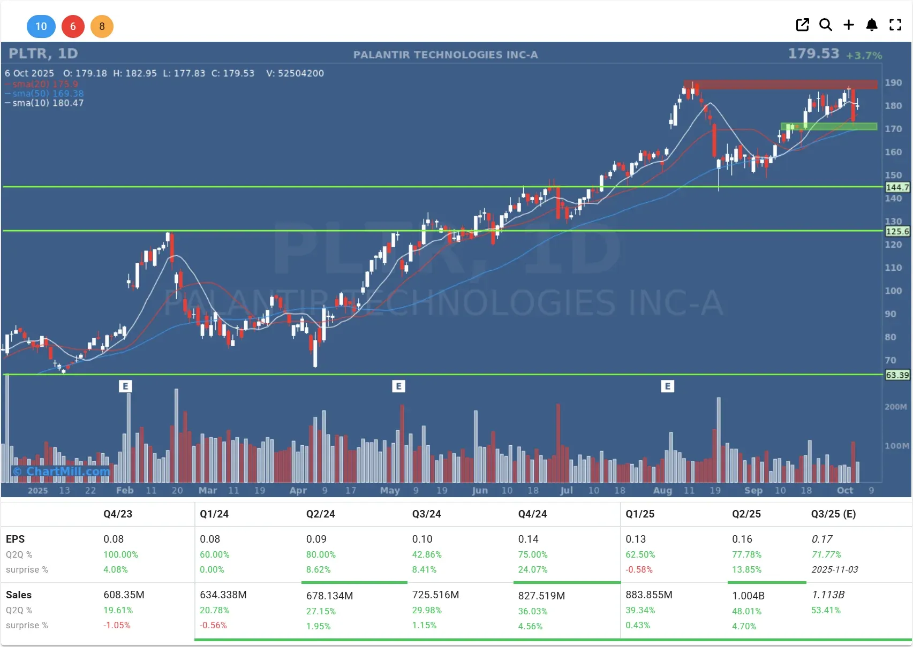Open the ChartMill.com watermark link
Screen dimensions: 913x647
click(x=62, y=471)
